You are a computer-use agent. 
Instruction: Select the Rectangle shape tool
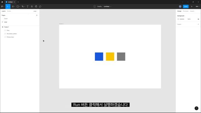[x=18, y=6]
